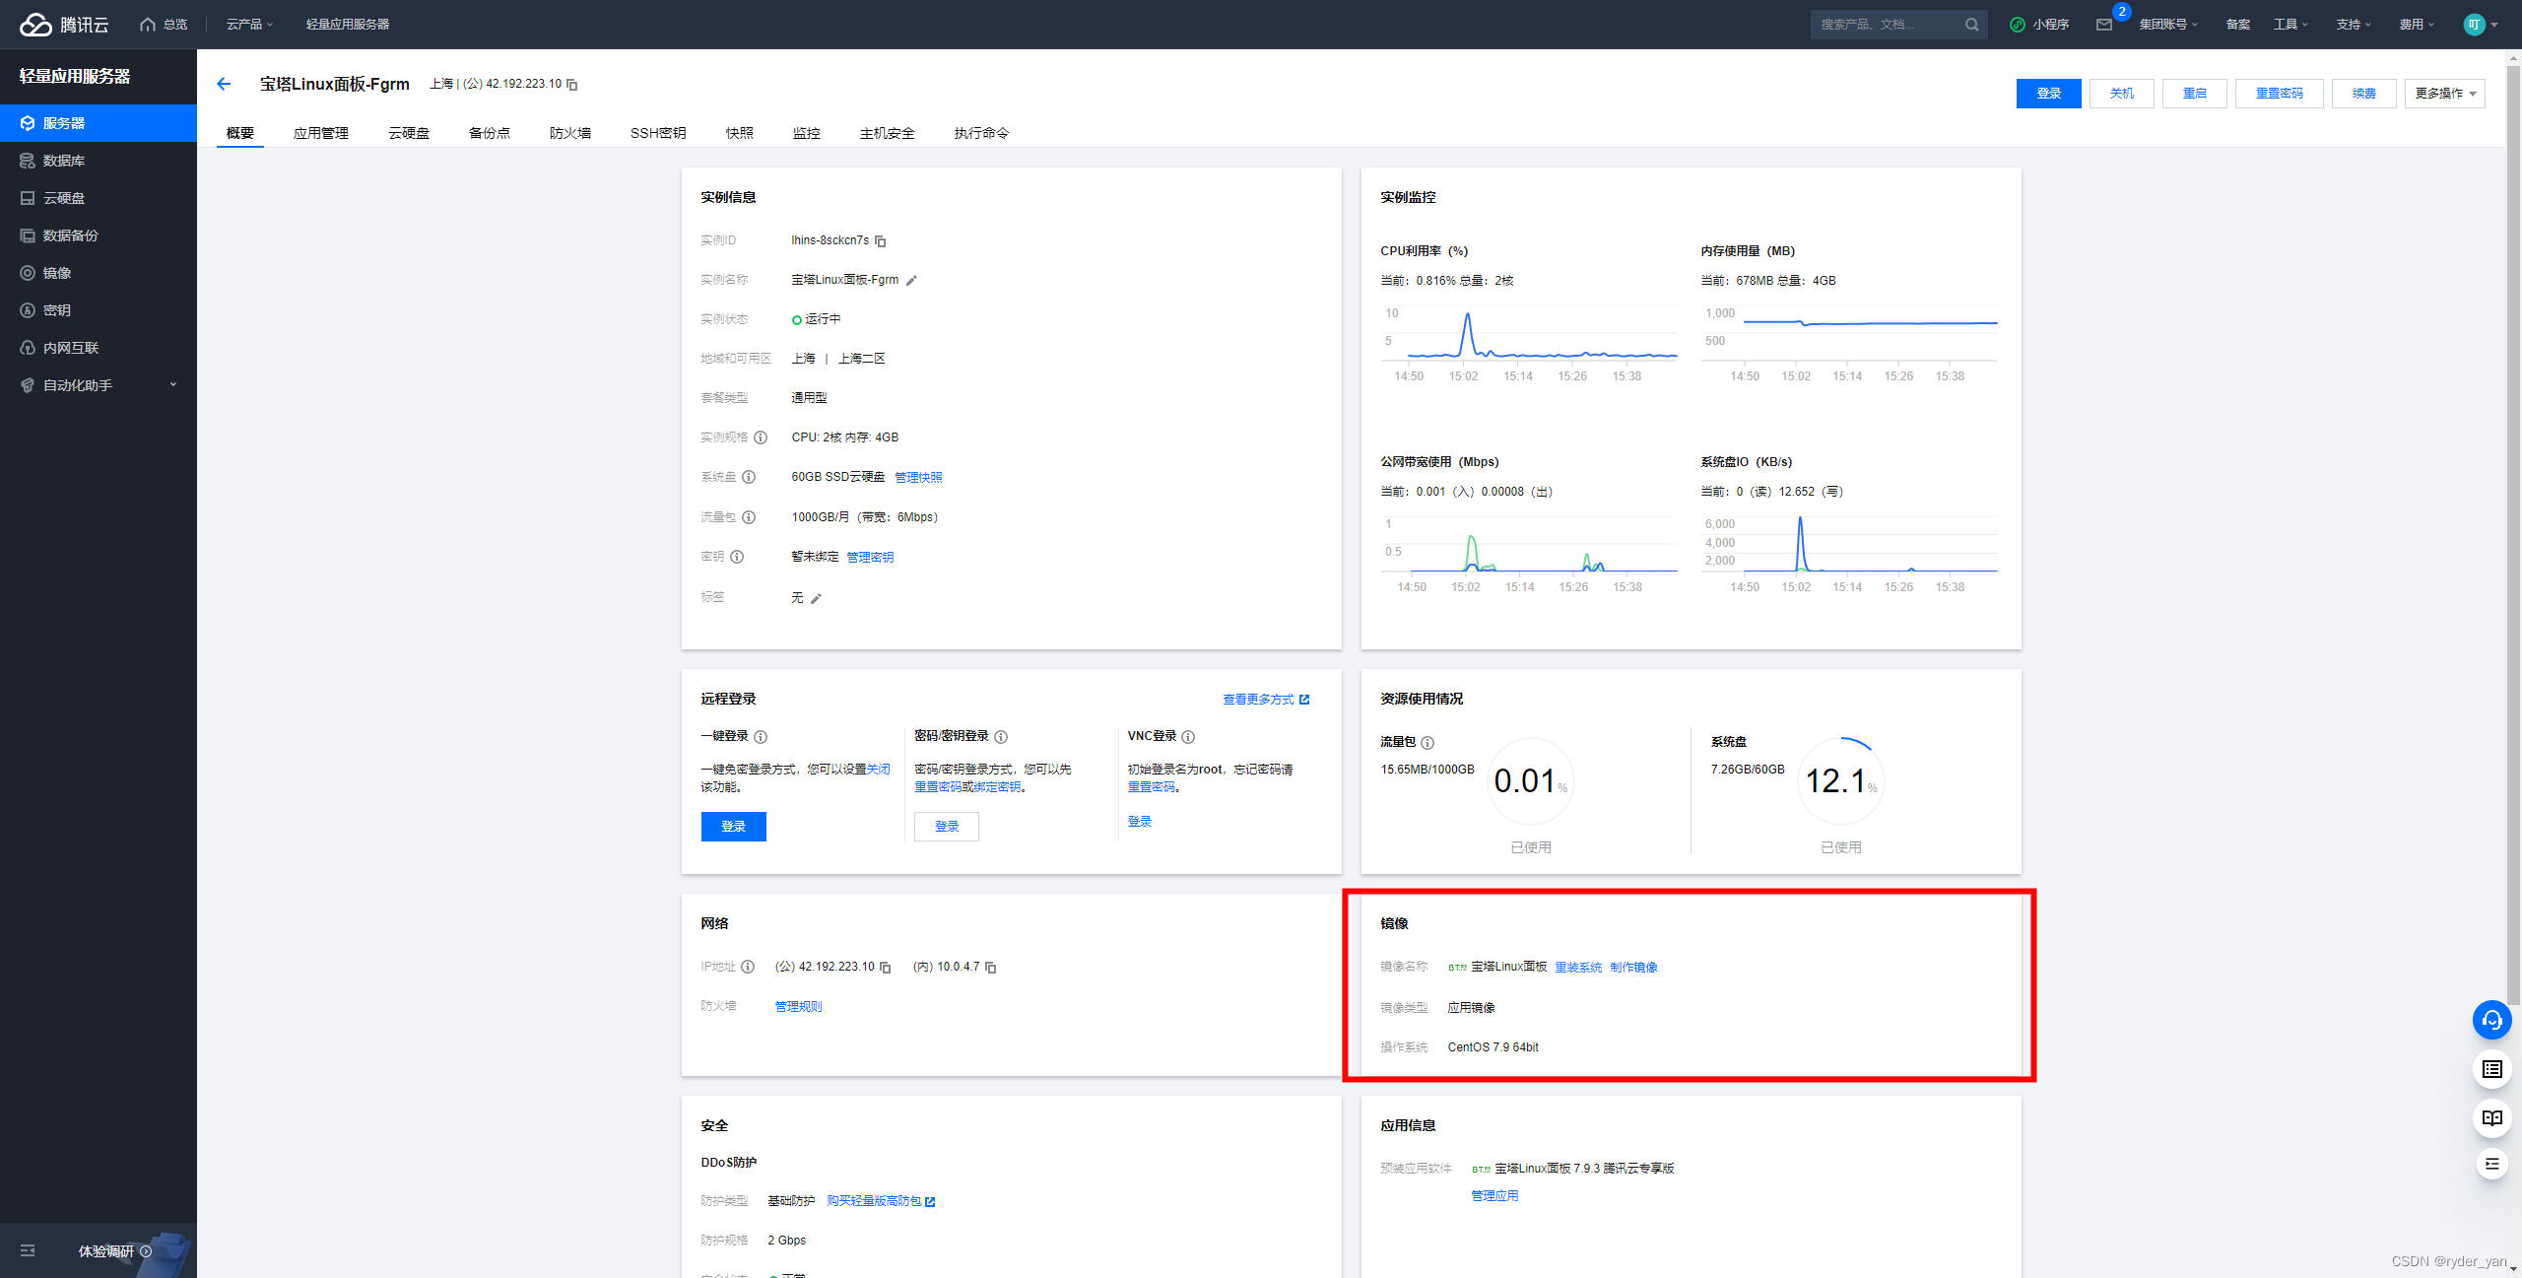
Task: Open the 管理密钥 link
Action: click(x=871, y=558)
